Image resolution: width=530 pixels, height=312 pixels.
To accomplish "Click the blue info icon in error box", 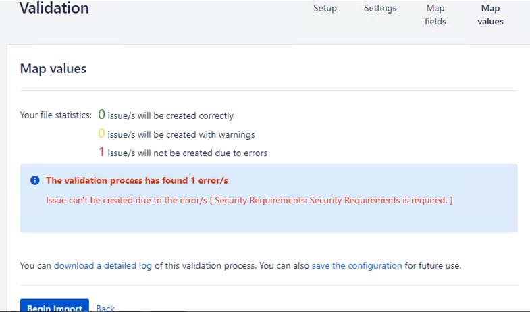I will (35, 180).
